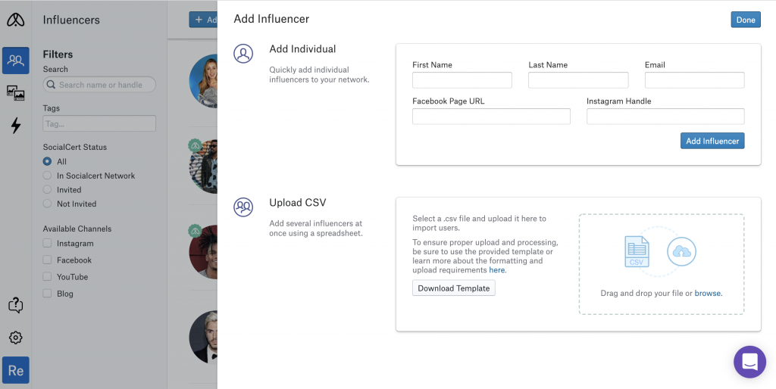Click the Add Influencer submit button
776x389 pixels.
point(712,141)
